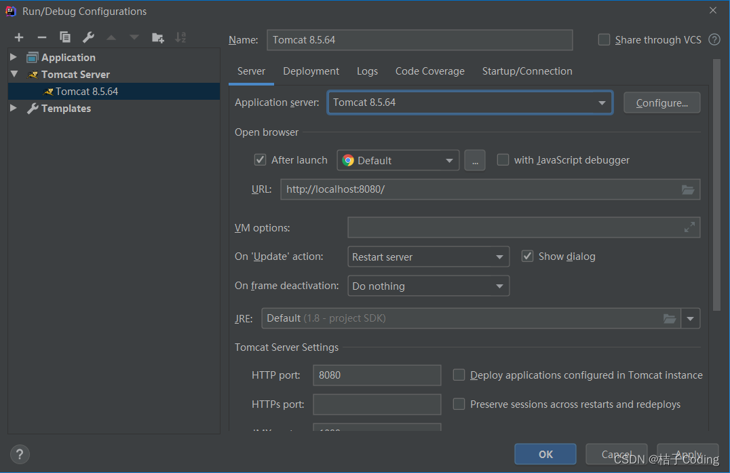Check Deploy applications configured in Tomcat instance
This screenshot has height=473, width=730.
459,375
